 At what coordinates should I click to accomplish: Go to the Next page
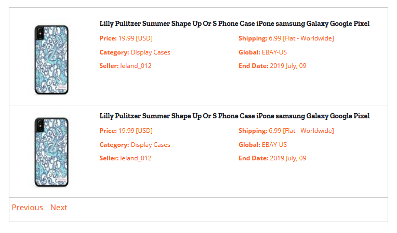pyautogui.click(x=59, y=208)
